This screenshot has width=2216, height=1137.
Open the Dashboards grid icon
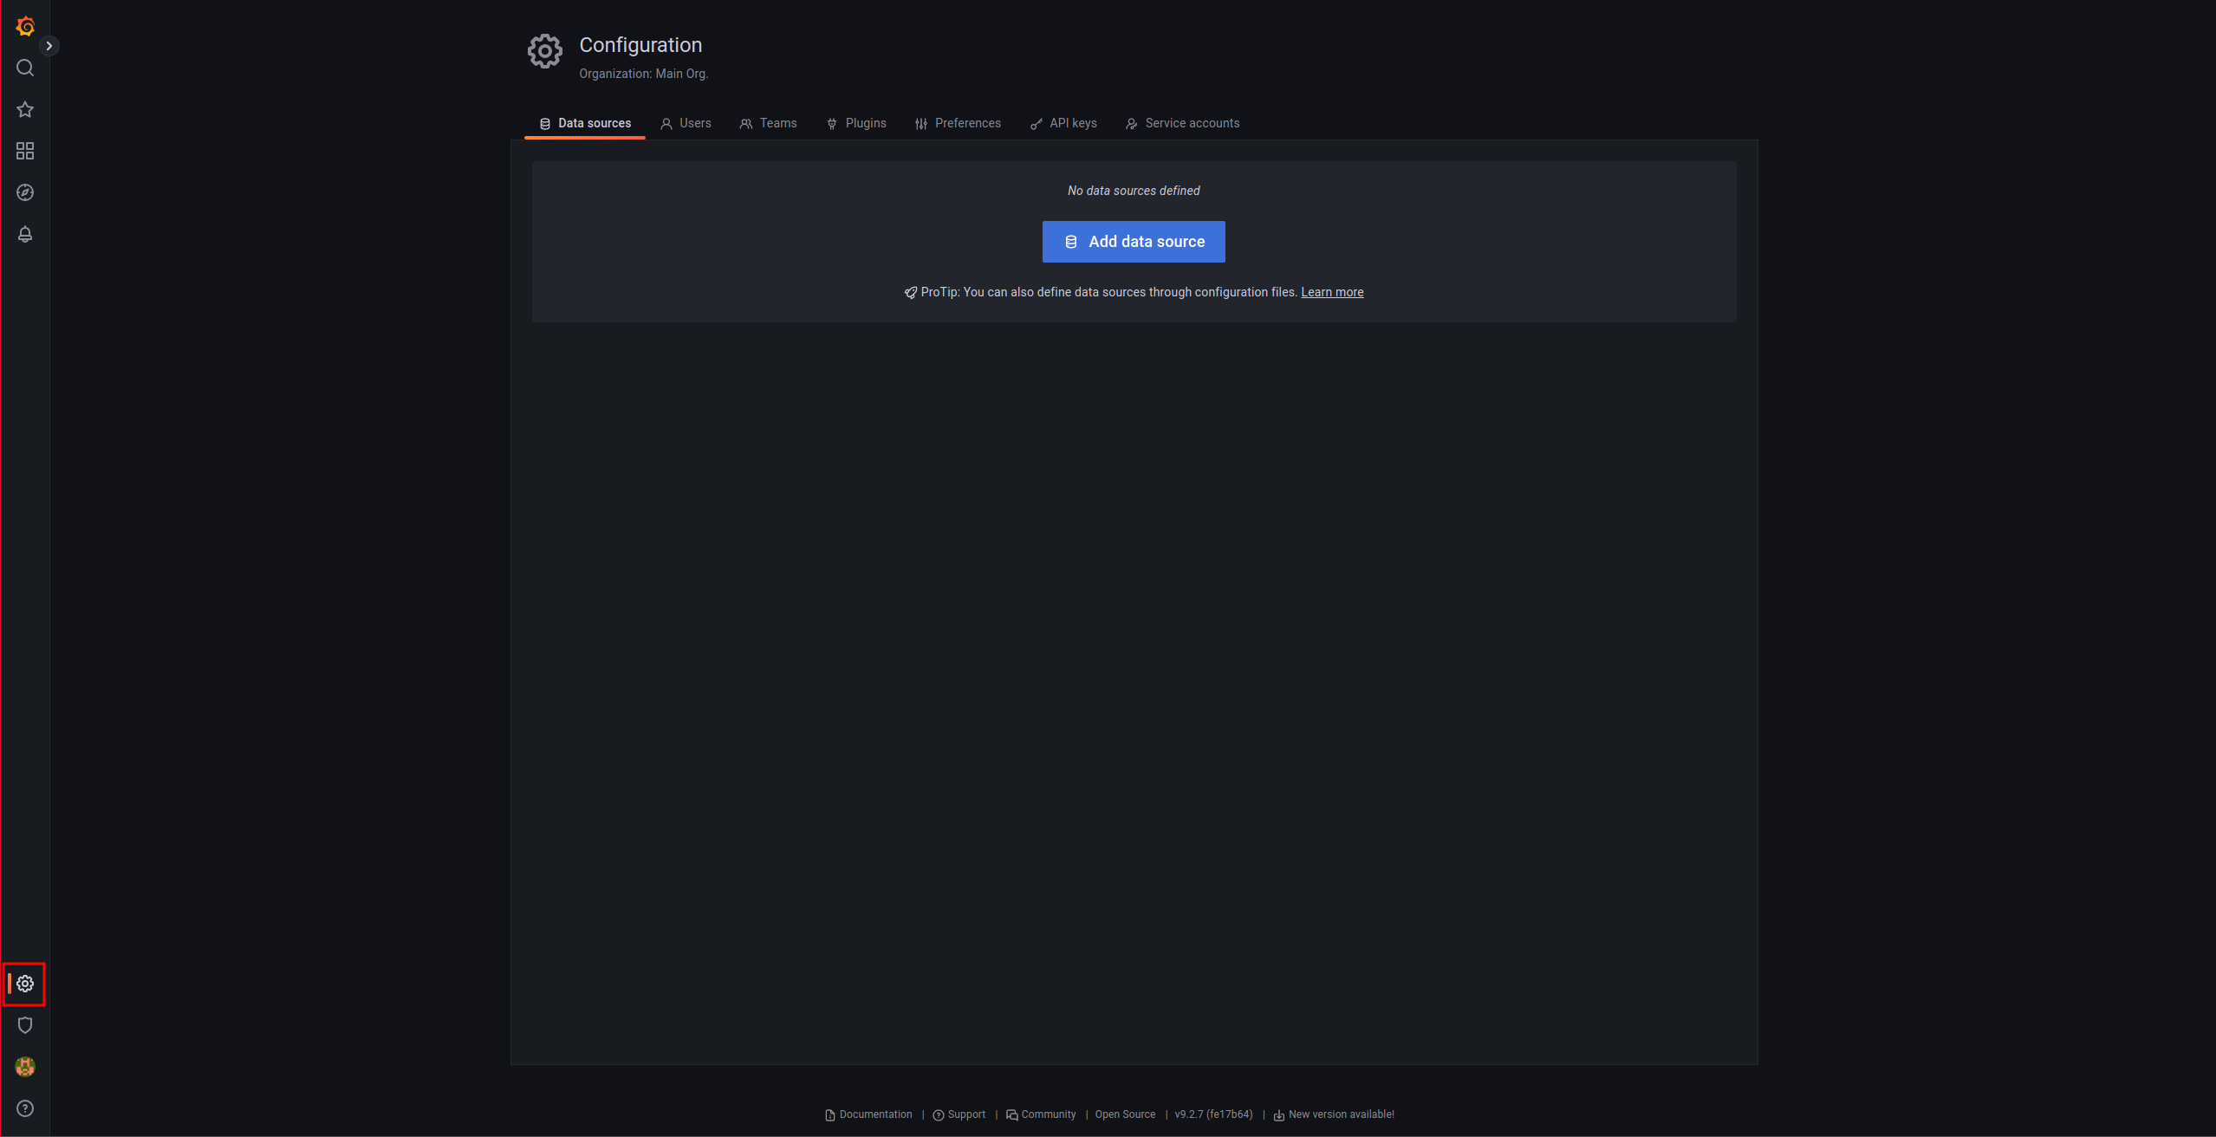pyautogui.click(x=25, y=151)
